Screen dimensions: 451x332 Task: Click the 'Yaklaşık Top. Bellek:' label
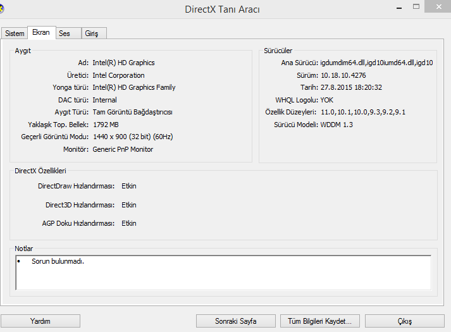point(58,125)
